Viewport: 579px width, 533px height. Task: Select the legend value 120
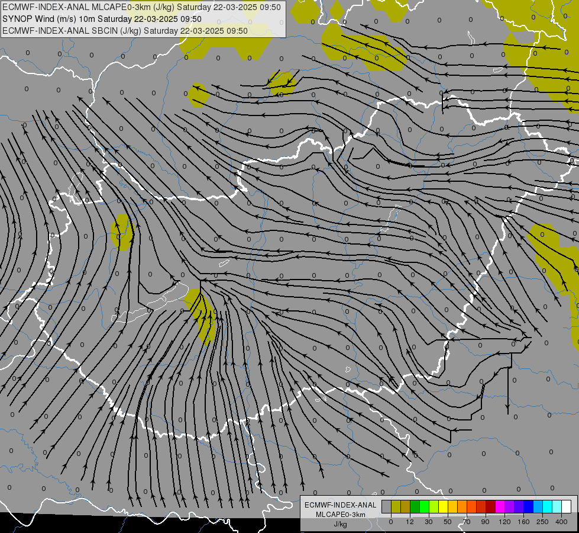[505, 522]
